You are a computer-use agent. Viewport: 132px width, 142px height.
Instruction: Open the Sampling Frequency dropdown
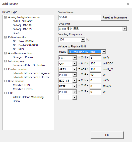pos(83,40)
